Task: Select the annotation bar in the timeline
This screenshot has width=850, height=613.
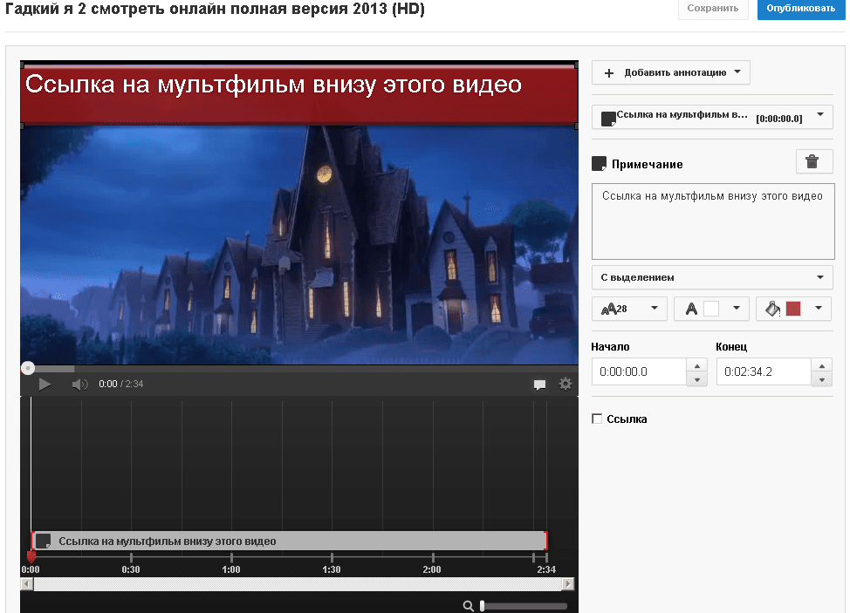Action: point(289,541)
